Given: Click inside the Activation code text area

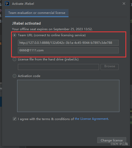Looking at the screenshot, I should click(x=68, y=96).
